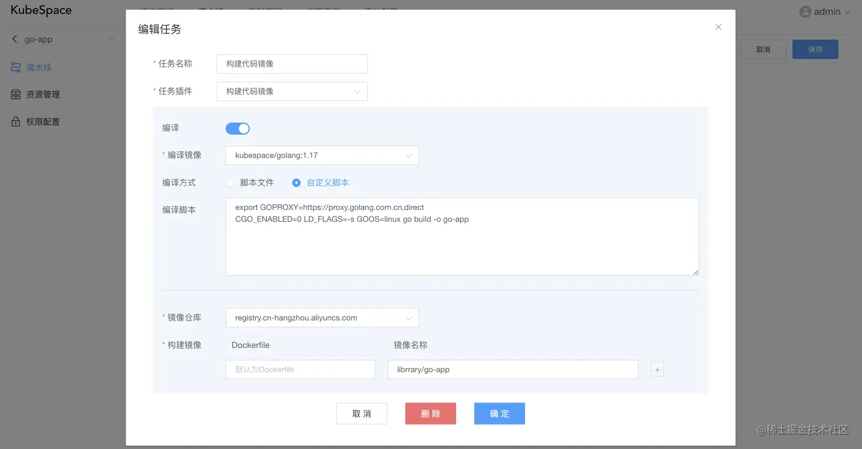The width and height of the screenshot is (862, 449).
Task: Click the 编译 toggle label
Action: click(x=170, y=128)
